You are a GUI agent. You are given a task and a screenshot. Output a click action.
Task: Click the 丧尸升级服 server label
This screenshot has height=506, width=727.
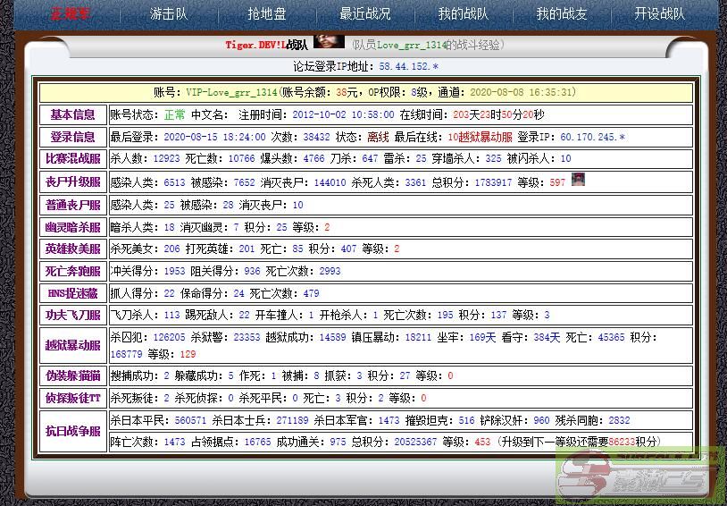[72, 182]
